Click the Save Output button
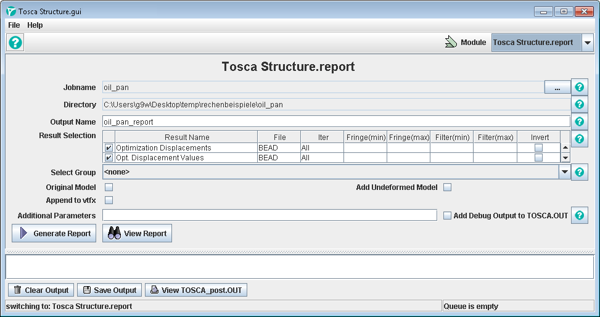This screenshot has width=600, height=317. coord(109,290)
